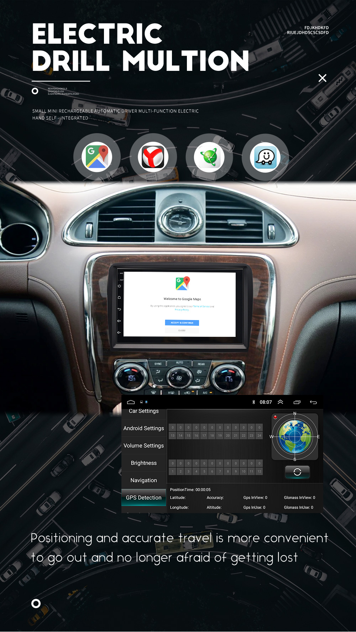The width and height of the screenshot is (356, 632).
Task: Open the Privacy Policy link
Action: 182,310
